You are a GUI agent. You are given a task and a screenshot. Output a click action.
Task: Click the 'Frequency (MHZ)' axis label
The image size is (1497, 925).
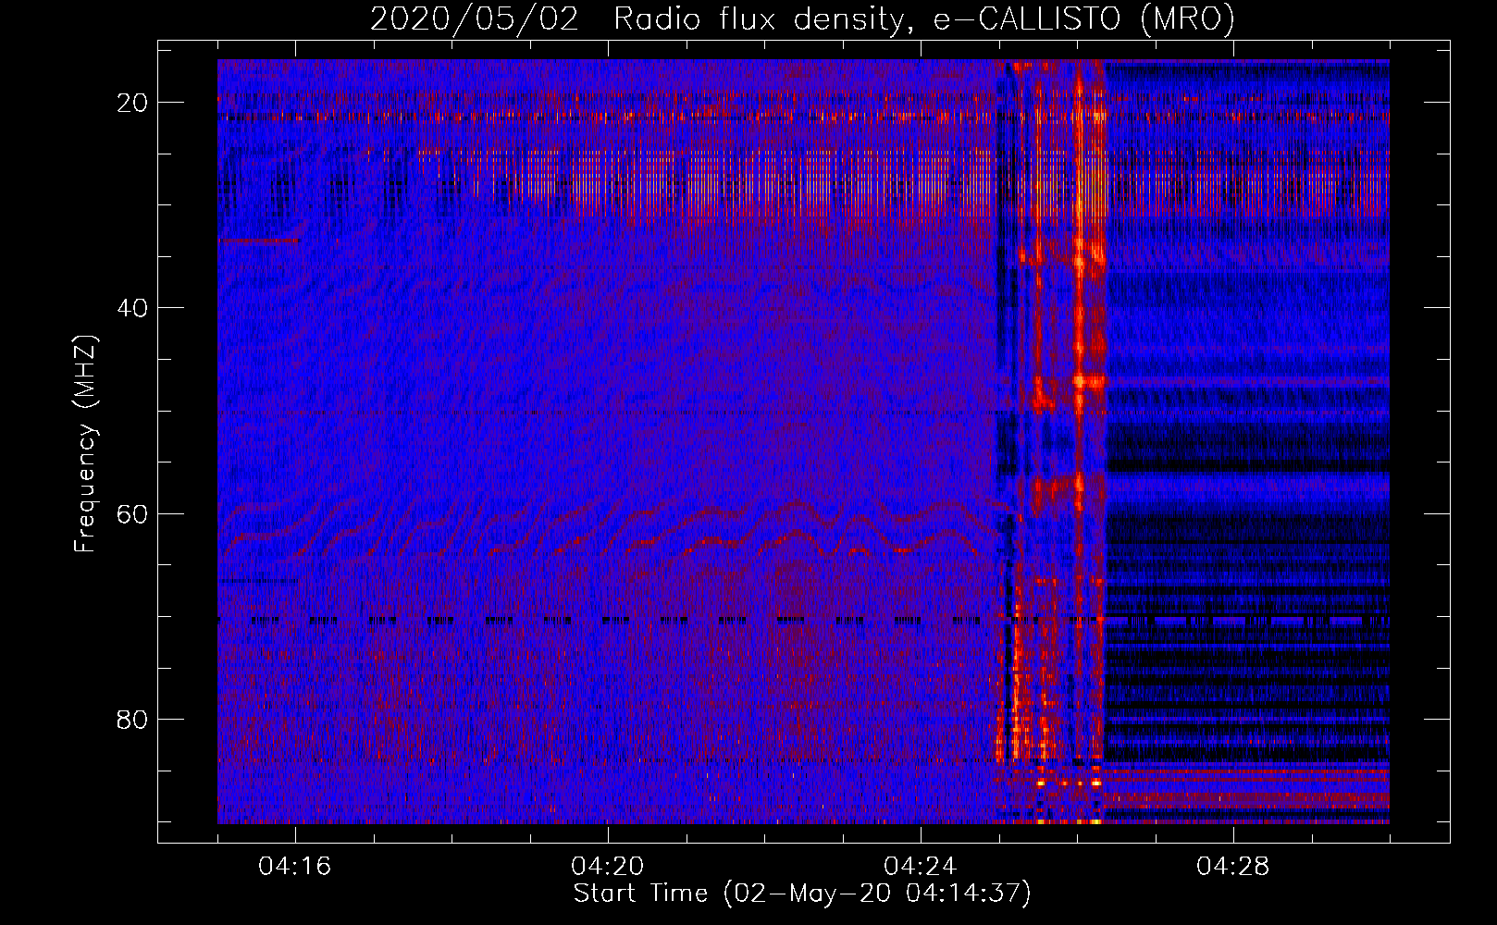[85, 444]
